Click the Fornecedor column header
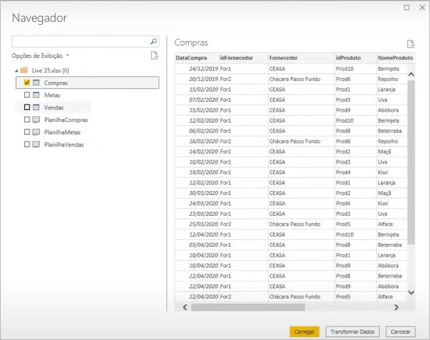Screen dimensions: 430x340 coord(301,58)
